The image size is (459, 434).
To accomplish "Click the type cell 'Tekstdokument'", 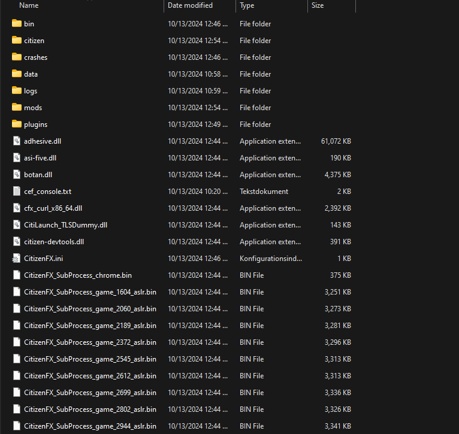I will click(x=264, y=192).
